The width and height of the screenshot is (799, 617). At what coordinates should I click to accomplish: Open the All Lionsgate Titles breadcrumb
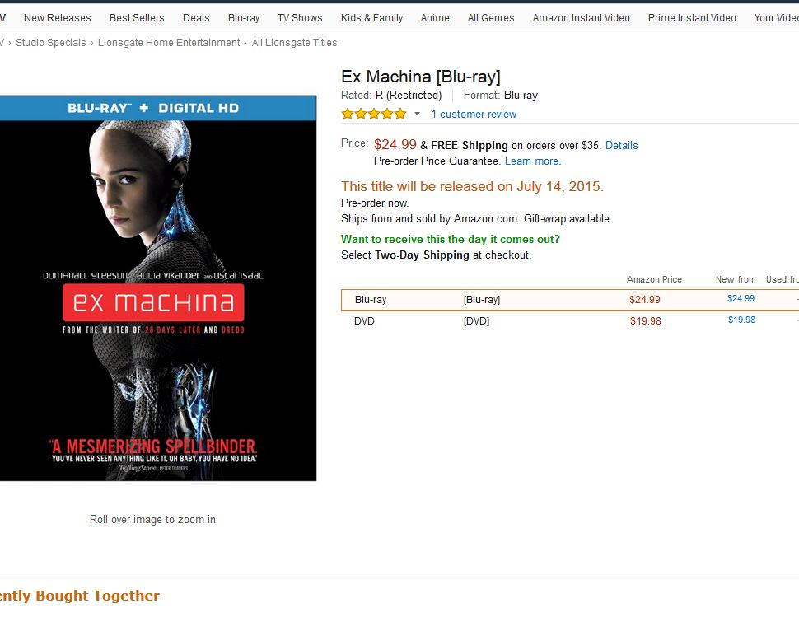pyautogui.click(x=294, y=43)
